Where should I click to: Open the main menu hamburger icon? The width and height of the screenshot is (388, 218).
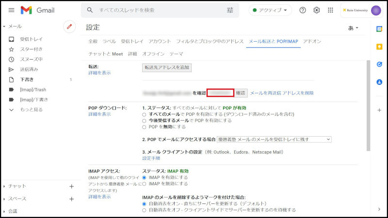tap(11, 10)
